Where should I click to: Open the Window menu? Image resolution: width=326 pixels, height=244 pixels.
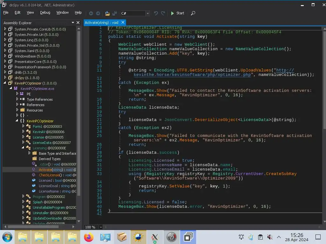tap(62, 12)
